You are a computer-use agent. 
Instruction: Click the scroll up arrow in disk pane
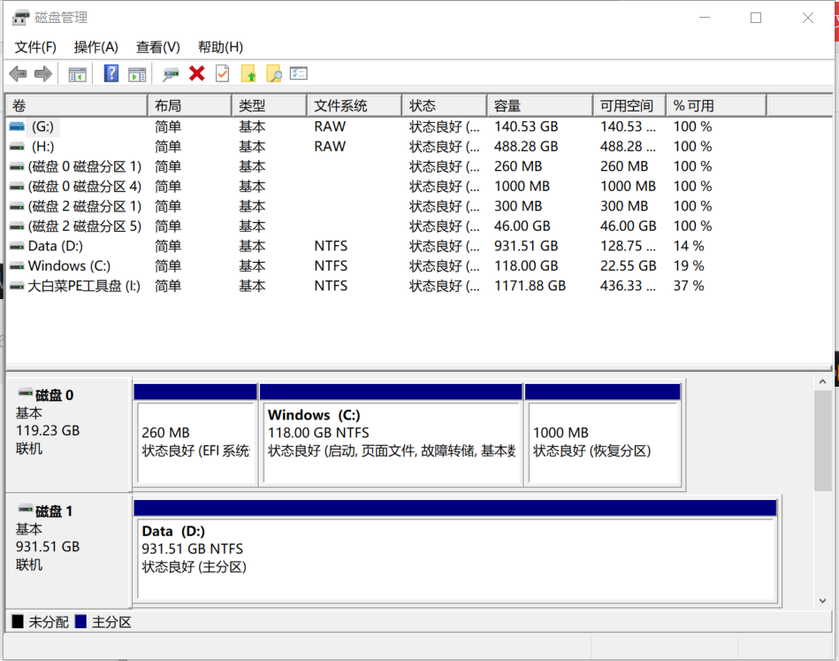click(x=822, y=382)
